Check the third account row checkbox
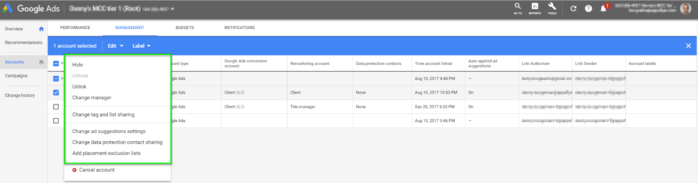The width and height of the screenshot is (698, 183). (x=56, y=107)
